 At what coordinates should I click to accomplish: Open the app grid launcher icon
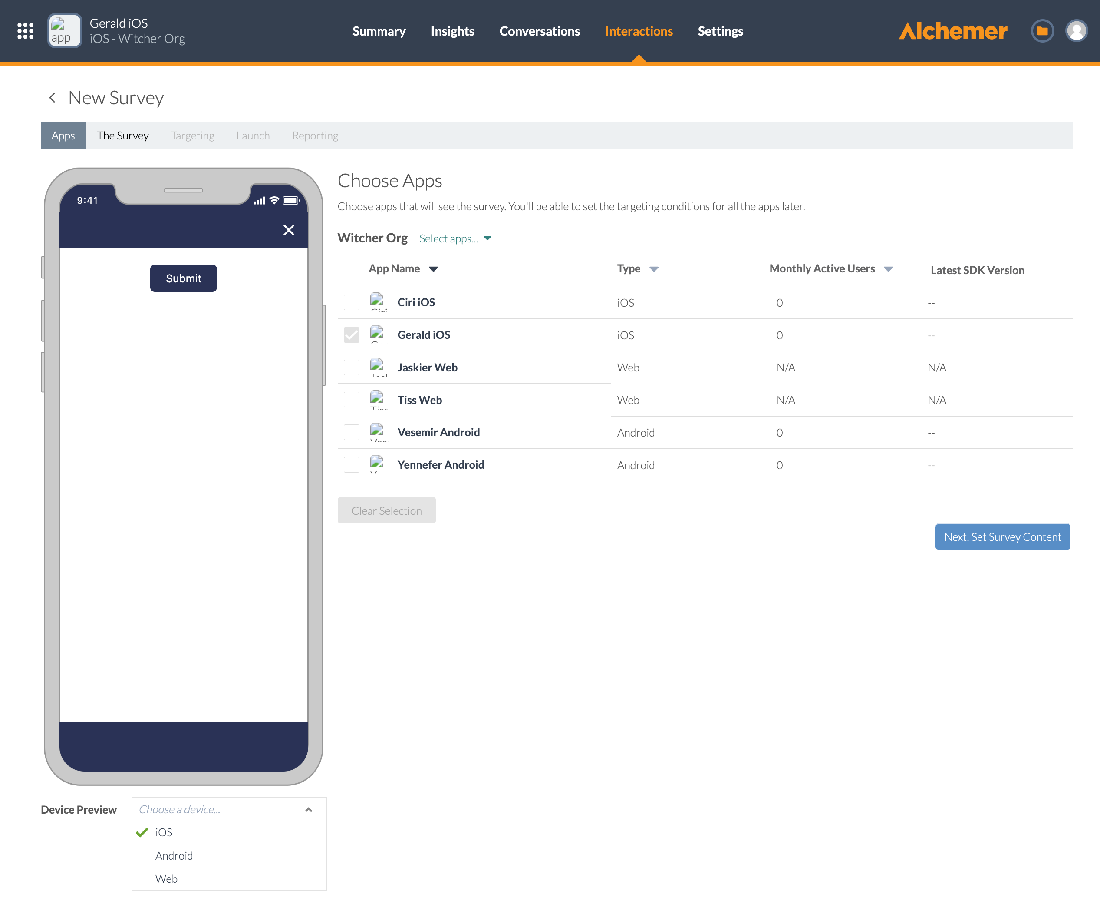(x=25, y=31)
